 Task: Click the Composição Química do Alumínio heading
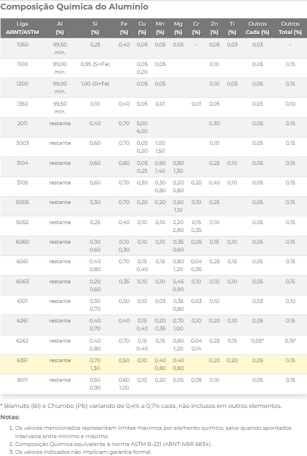coord(74,7)
